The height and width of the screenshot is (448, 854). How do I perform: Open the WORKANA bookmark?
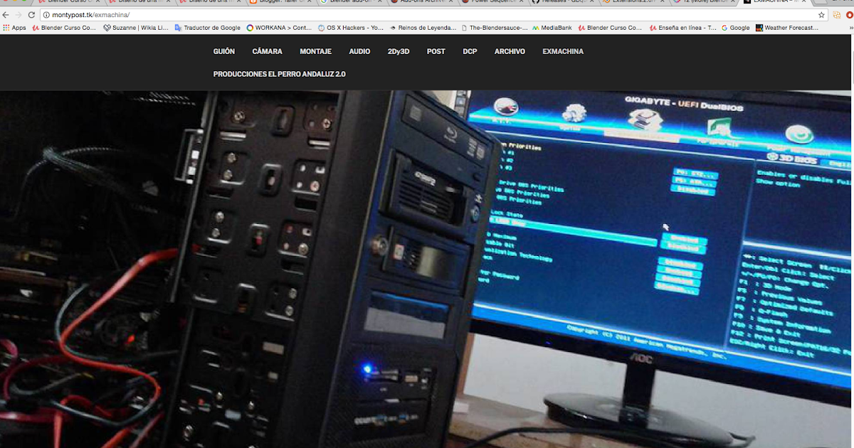point(279,28)
